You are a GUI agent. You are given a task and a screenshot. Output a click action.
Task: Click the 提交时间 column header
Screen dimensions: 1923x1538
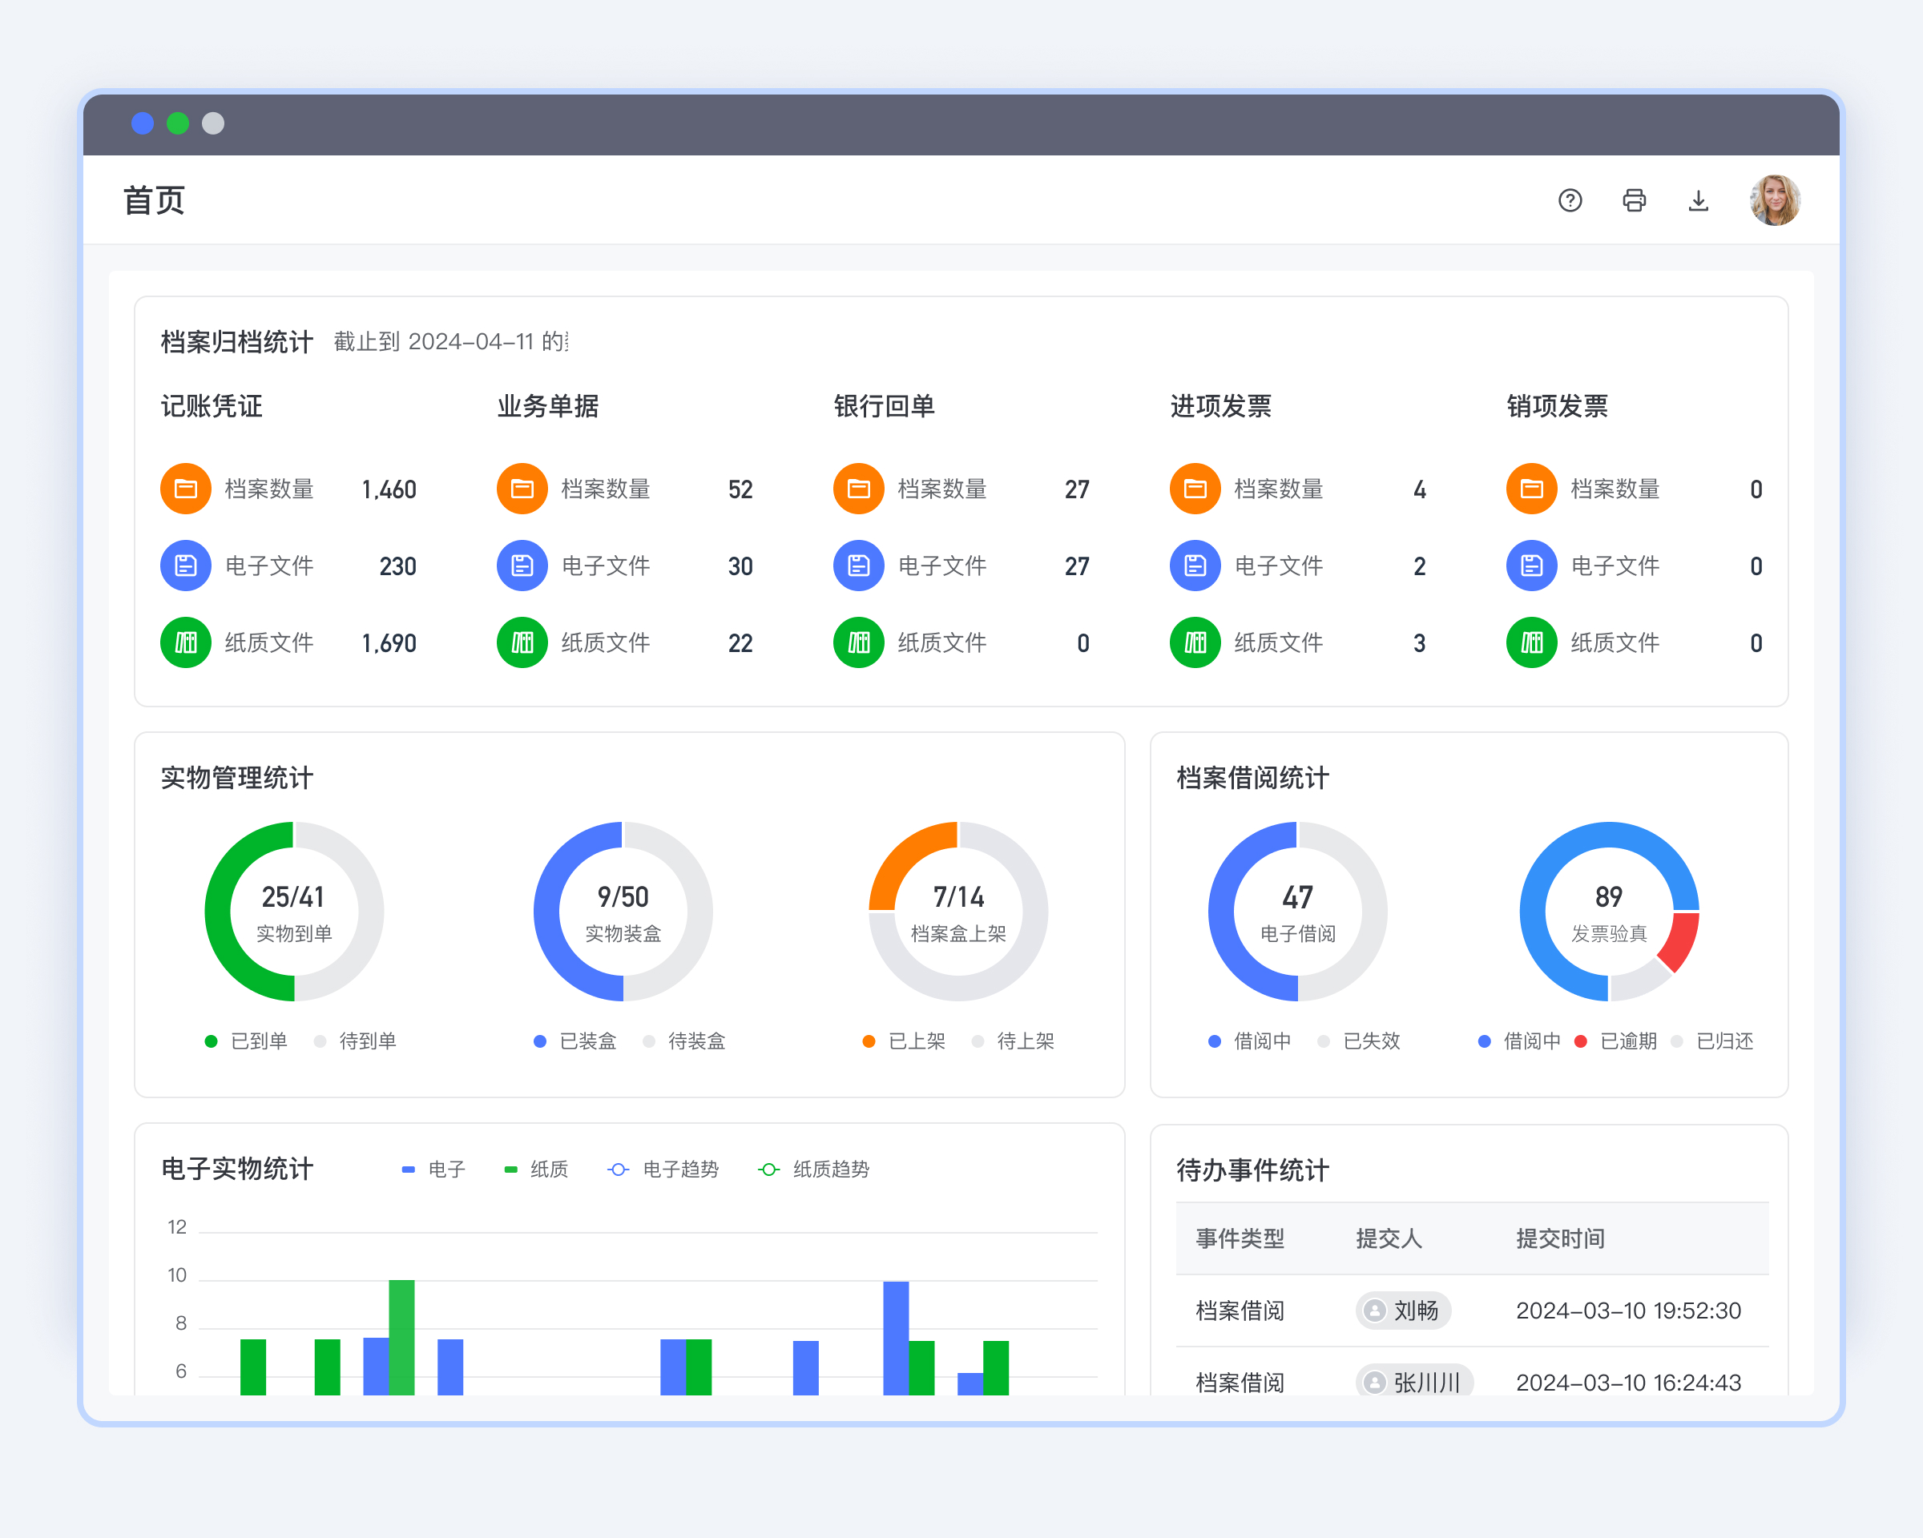(x=1560, y=1238)
